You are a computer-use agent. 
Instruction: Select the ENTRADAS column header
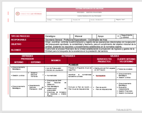click(x=27, y=56)
